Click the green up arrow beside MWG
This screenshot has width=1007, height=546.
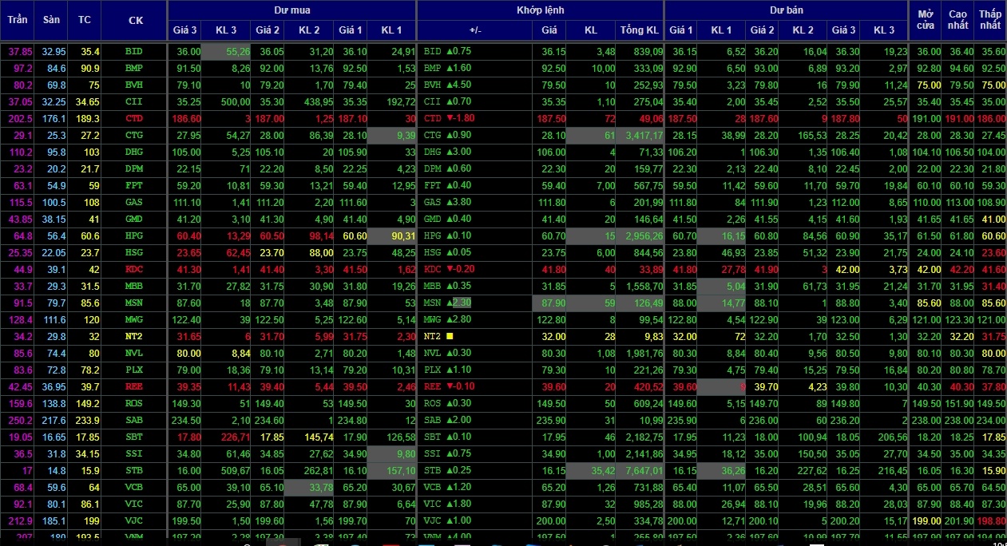tap(450, 319)
